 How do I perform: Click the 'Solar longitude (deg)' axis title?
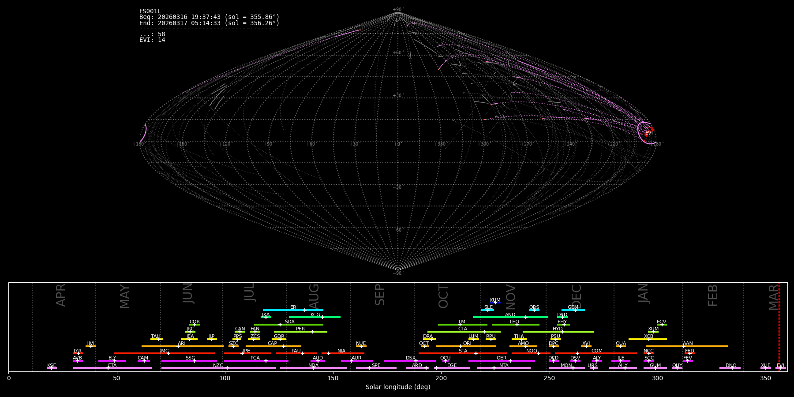tap(398, 387)
